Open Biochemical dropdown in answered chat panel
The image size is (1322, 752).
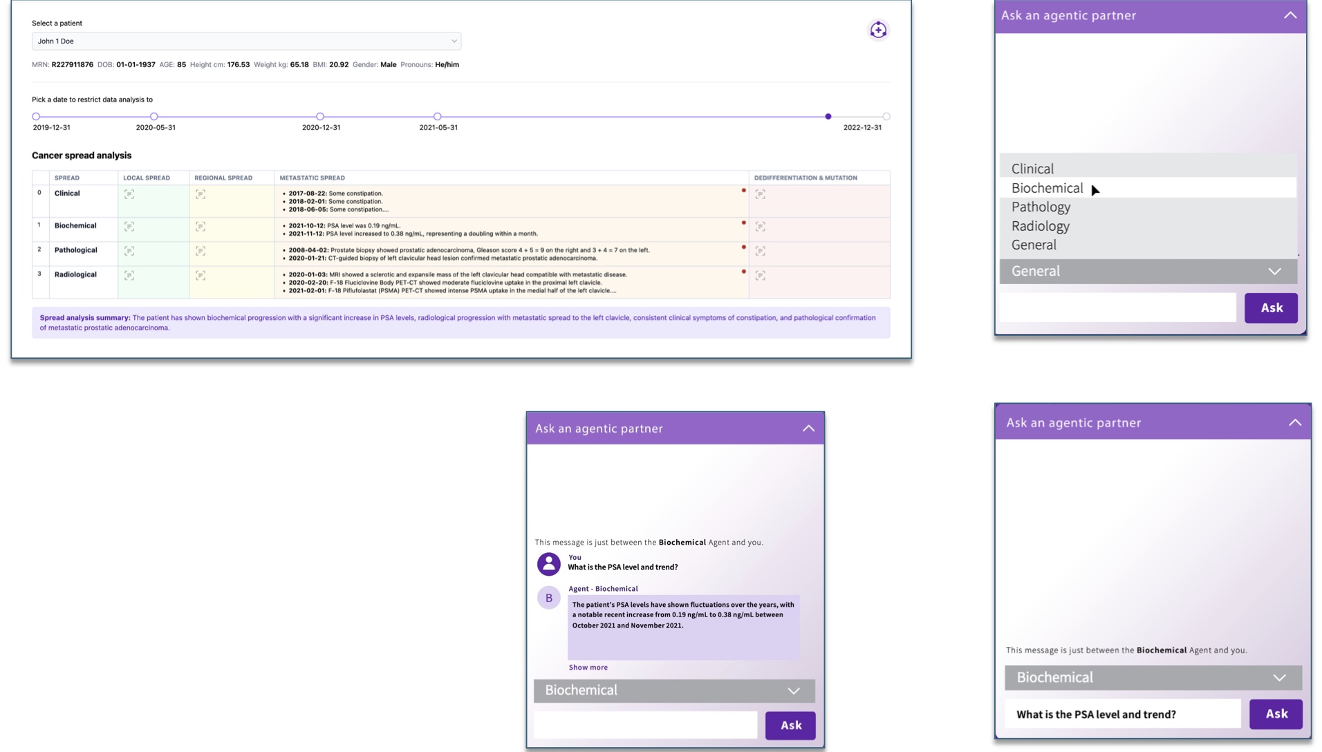[673, 690]
